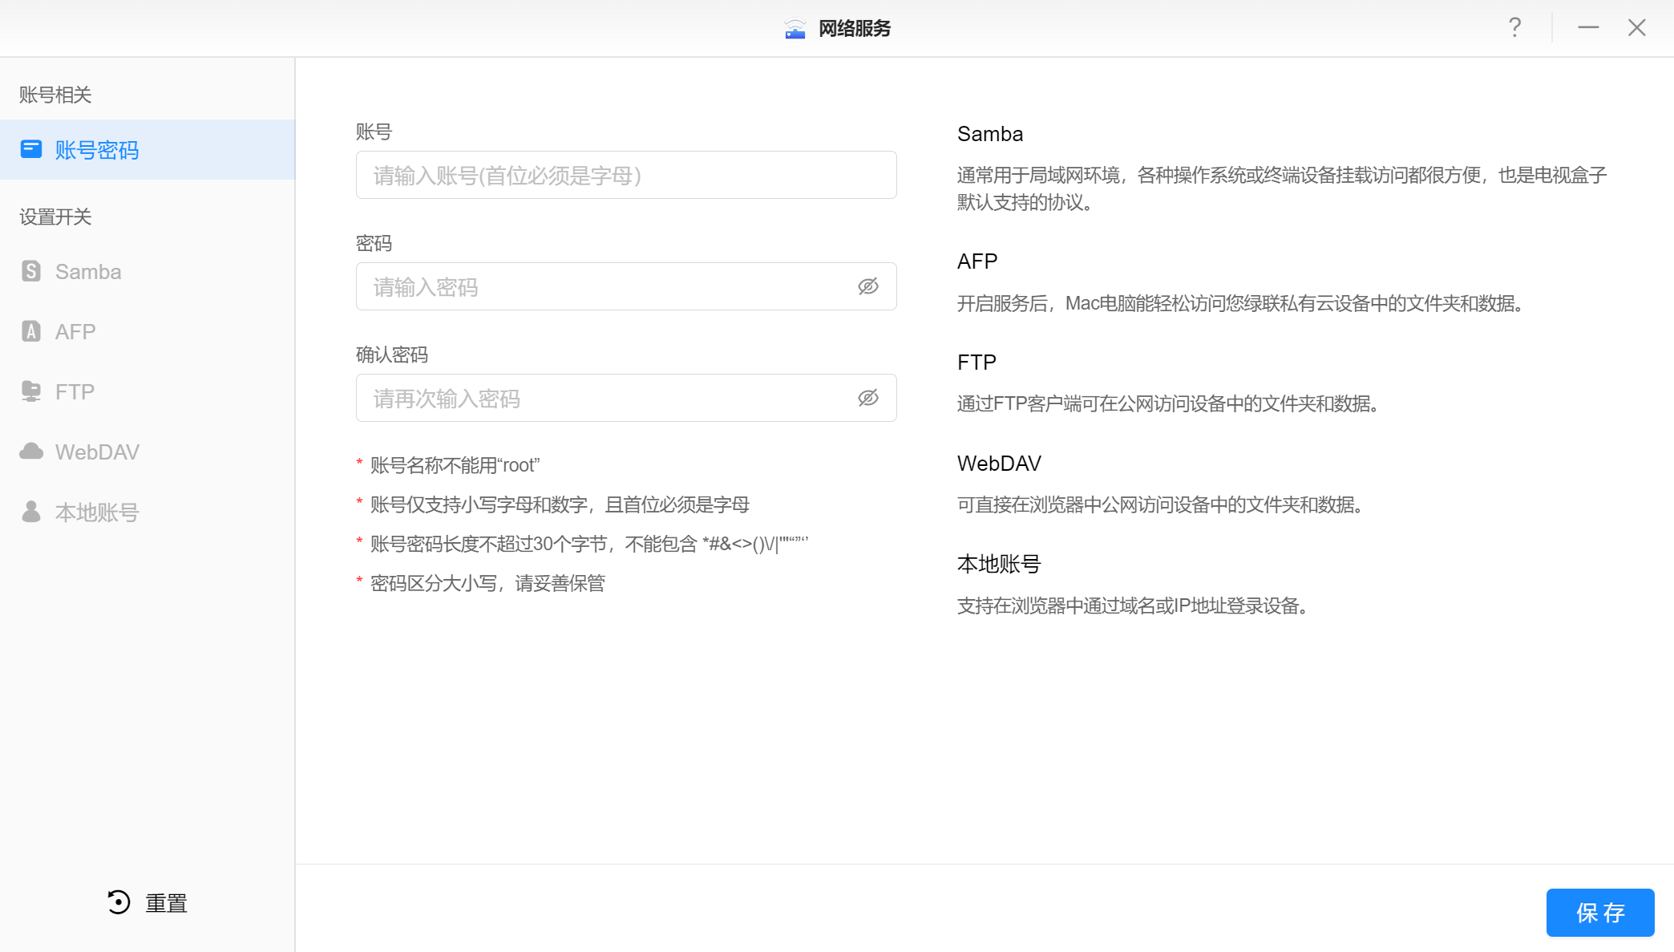
Task: Focus the 请输入密码 input field
Action: tap(601, 286)
